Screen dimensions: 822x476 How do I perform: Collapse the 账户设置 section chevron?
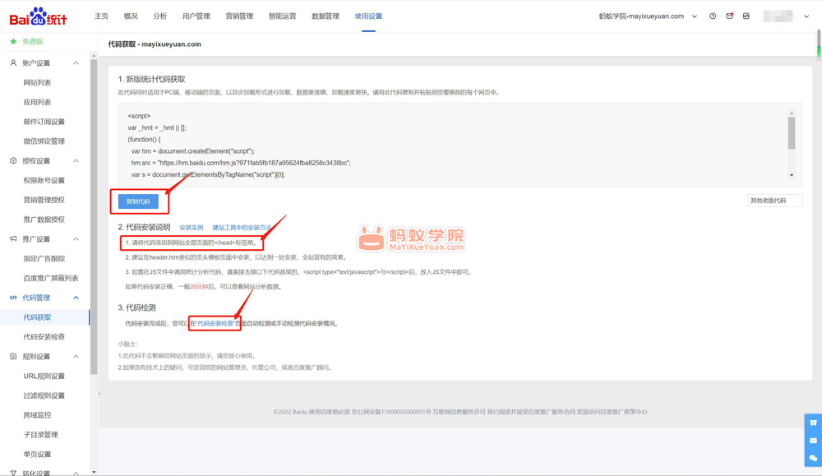click(x=76, y=63)
